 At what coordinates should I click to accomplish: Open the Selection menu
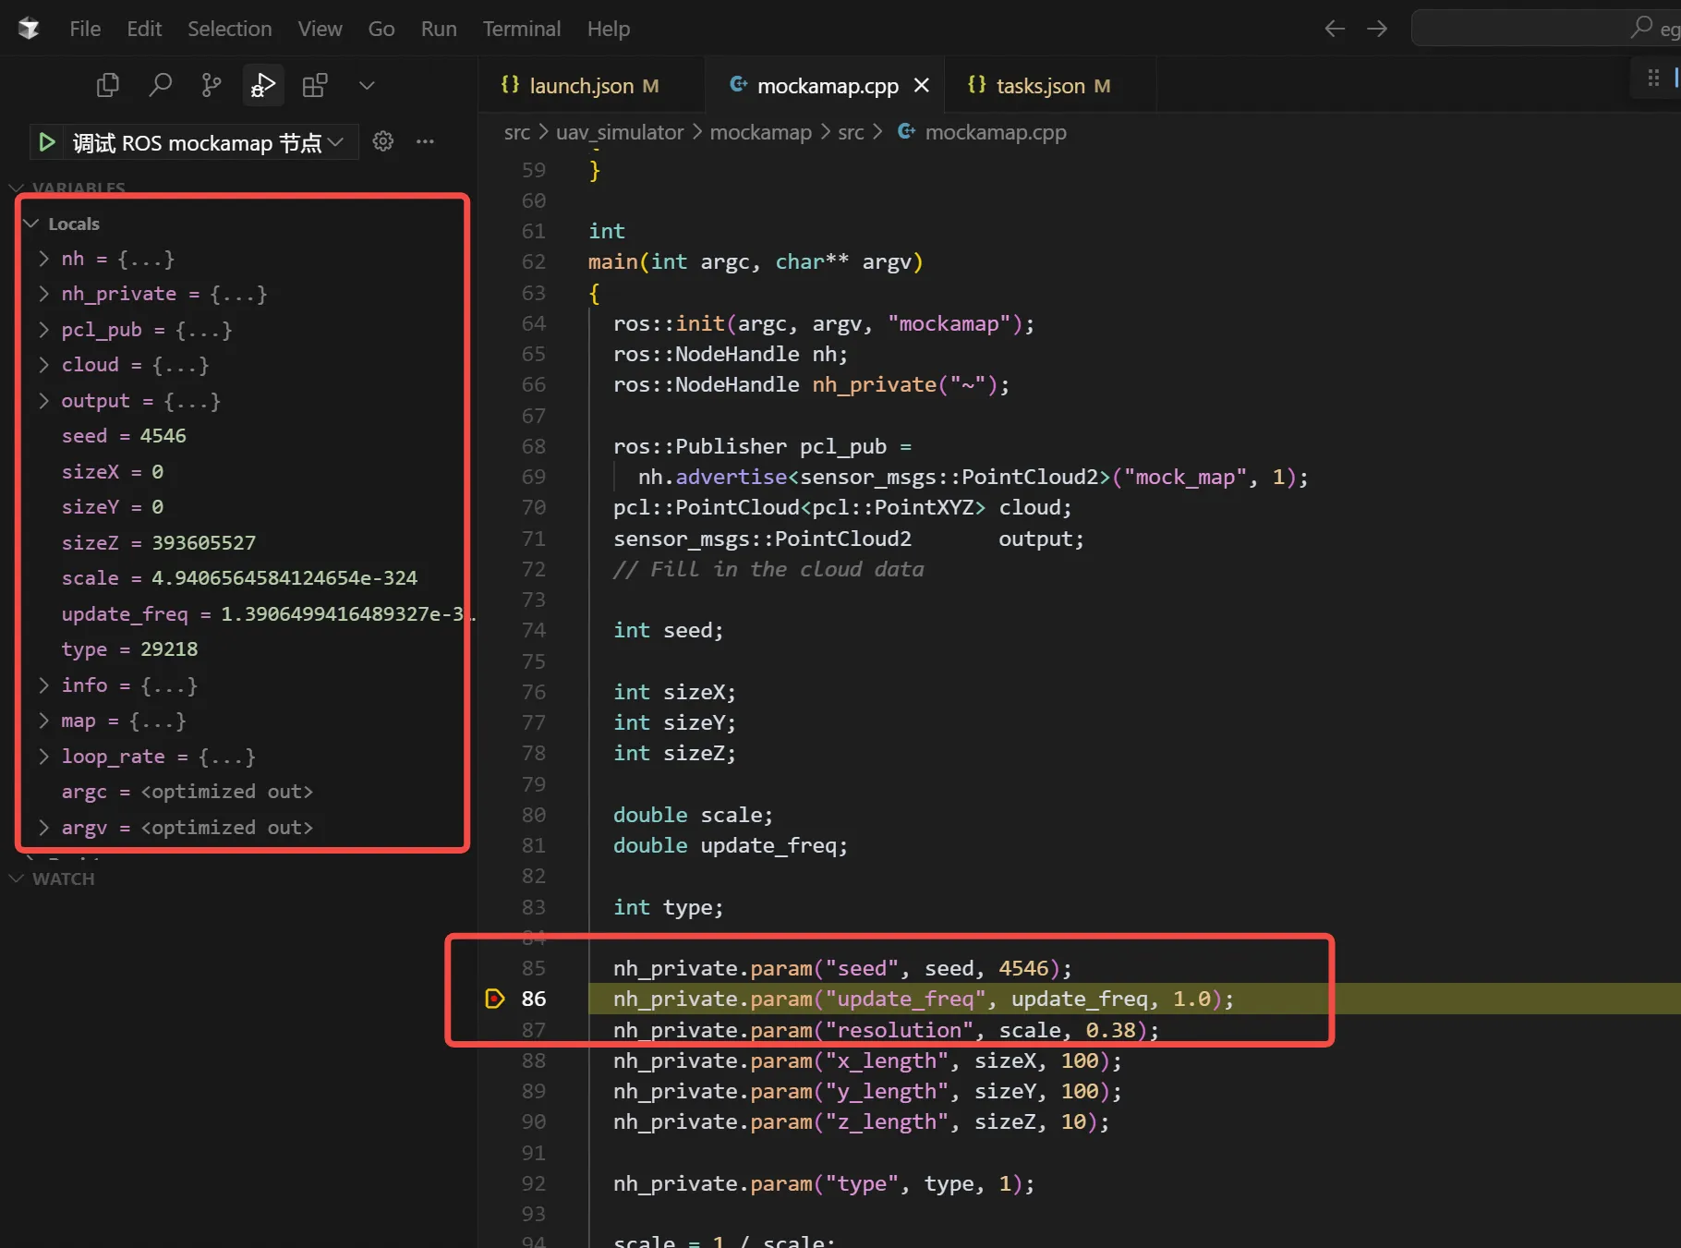pyautogui.click(x=230, y=29)
